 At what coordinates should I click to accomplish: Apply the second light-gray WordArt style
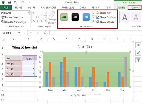(x=136, y=17)
